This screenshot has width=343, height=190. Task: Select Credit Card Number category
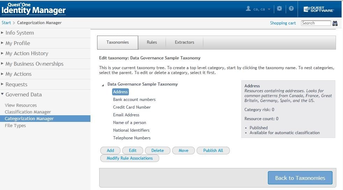(132, 107)
